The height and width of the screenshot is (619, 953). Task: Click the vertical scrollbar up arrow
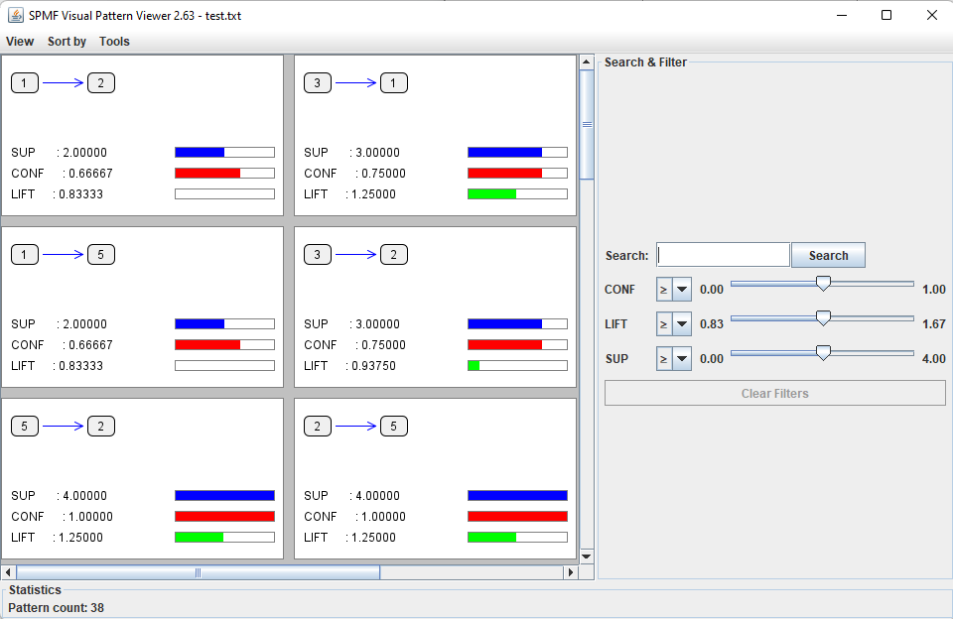(586, 62)
